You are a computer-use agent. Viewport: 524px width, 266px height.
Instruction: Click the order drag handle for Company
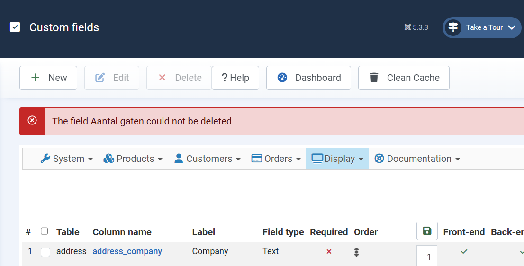tap(356, 252)
